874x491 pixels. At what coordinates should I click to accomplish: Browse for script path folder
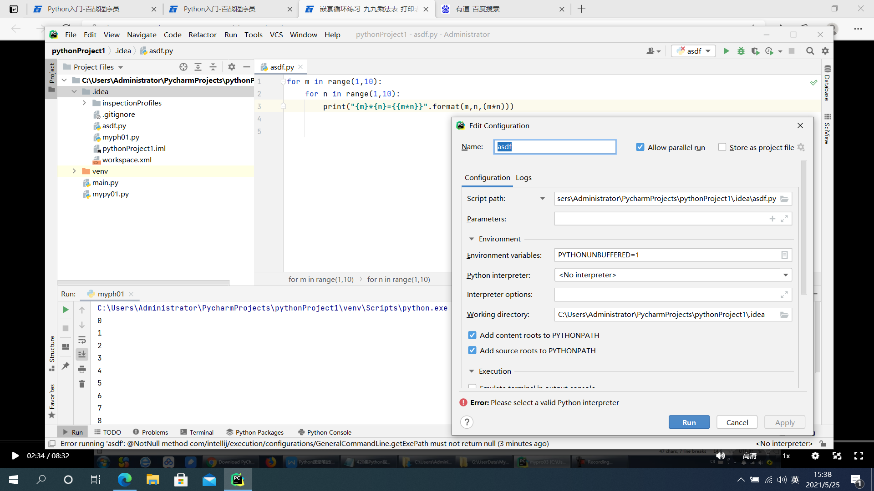coord(784,199)
